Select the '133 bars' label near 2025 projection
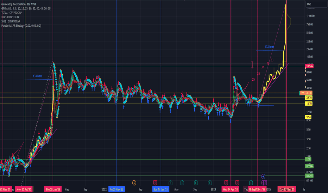 tap(270, 47)
